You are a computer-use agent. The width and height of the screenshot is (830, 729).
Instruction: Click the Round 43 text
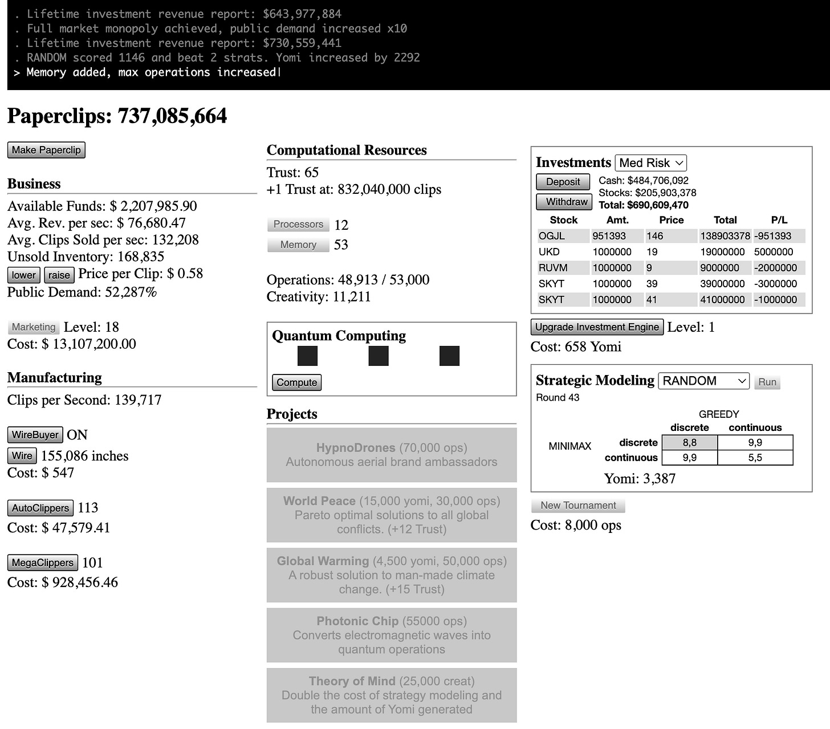click(558, 398)
